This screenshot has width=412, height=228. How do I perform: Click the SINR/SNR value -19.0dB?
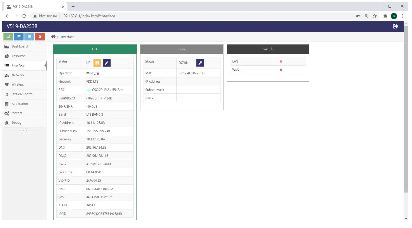click(92, 106)
